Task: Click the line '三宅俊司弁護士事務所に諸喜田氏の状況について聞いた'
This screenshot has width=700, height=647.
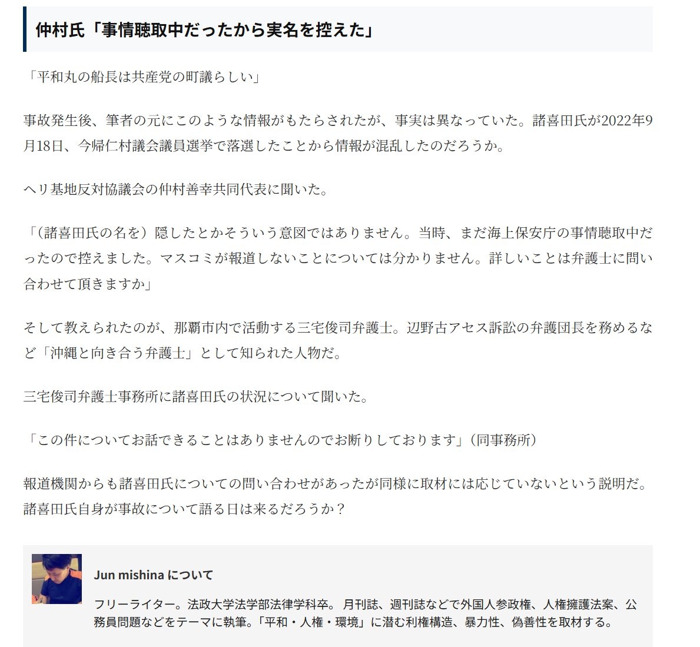Action: [192, 397]
